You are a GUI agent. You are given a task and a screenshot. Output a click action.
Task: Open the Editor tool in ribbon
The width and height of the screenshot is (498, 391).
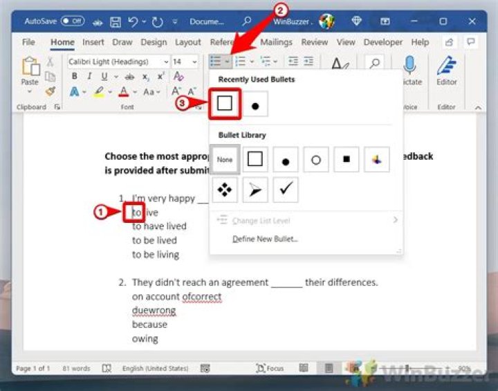tap(446, 70)
